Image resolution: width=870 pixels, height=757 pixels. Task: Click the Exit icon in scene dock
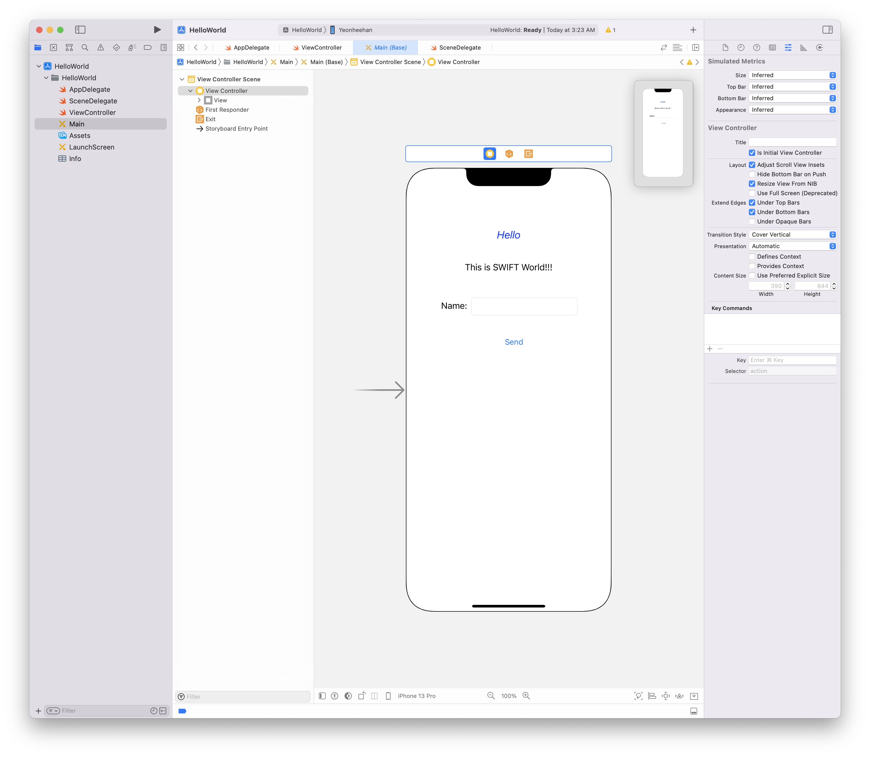(528, 154)
